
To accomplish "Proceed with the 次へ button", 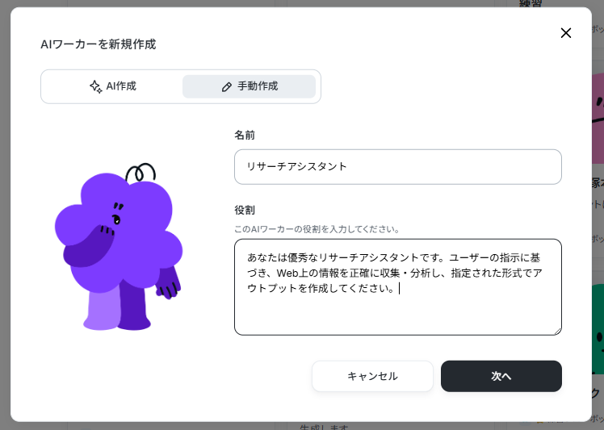I will tap(501, 376).
